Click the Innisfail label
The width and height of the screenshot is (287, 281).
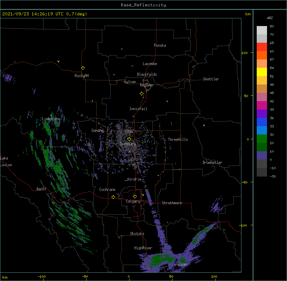138,109
